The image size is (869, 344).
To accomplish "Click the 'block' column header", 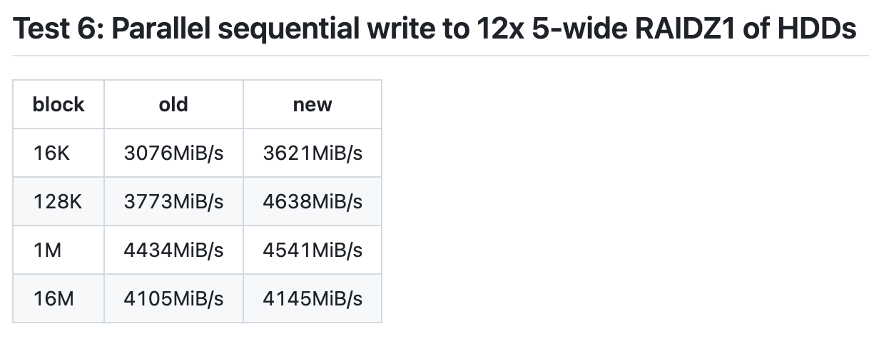I will coord(59,104).
